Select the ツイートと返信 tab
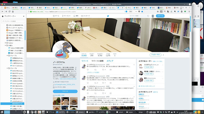This screenshot has width=204, height=114. pos(97,61)
